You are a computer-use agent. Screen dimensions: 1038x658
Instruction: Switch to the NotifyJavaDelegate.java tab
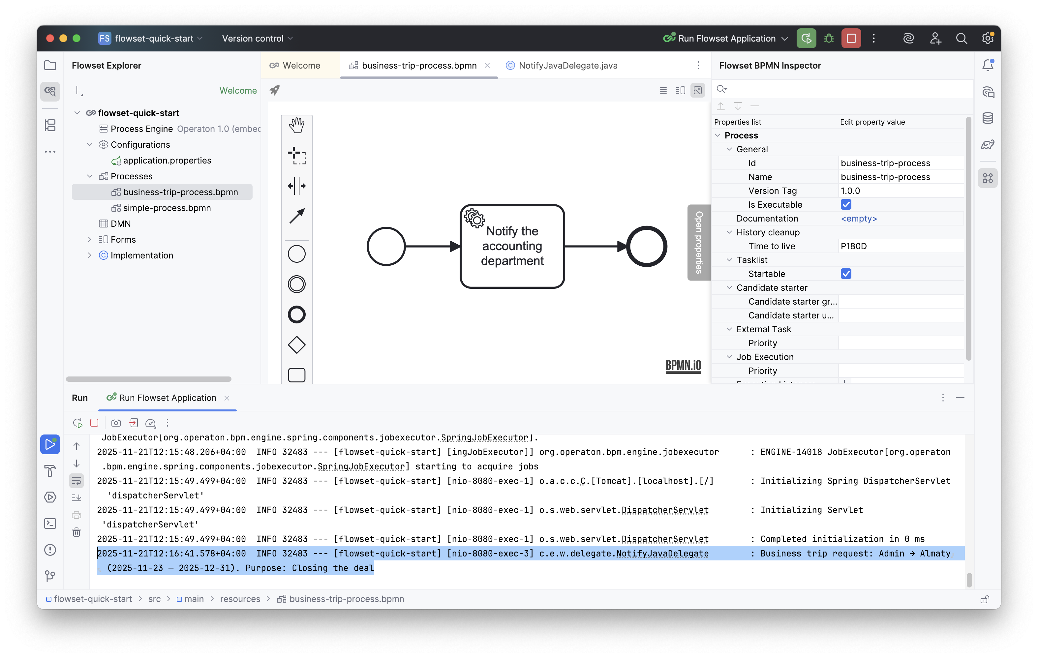567,66
